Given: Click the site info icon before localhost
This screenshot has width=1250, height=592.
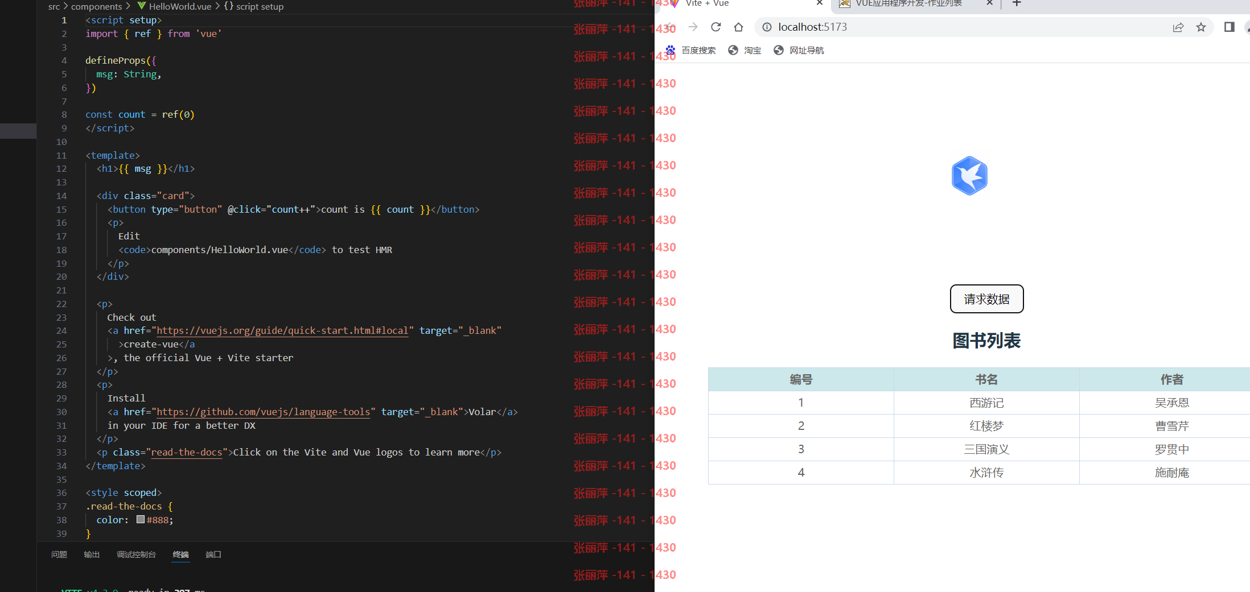Looking at the screenshot, I should (767, 27).
